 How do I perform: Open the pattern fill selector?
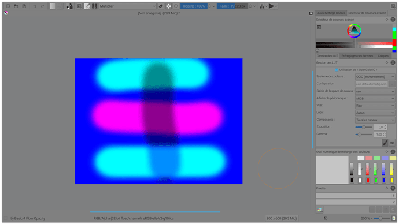(60, 6)
